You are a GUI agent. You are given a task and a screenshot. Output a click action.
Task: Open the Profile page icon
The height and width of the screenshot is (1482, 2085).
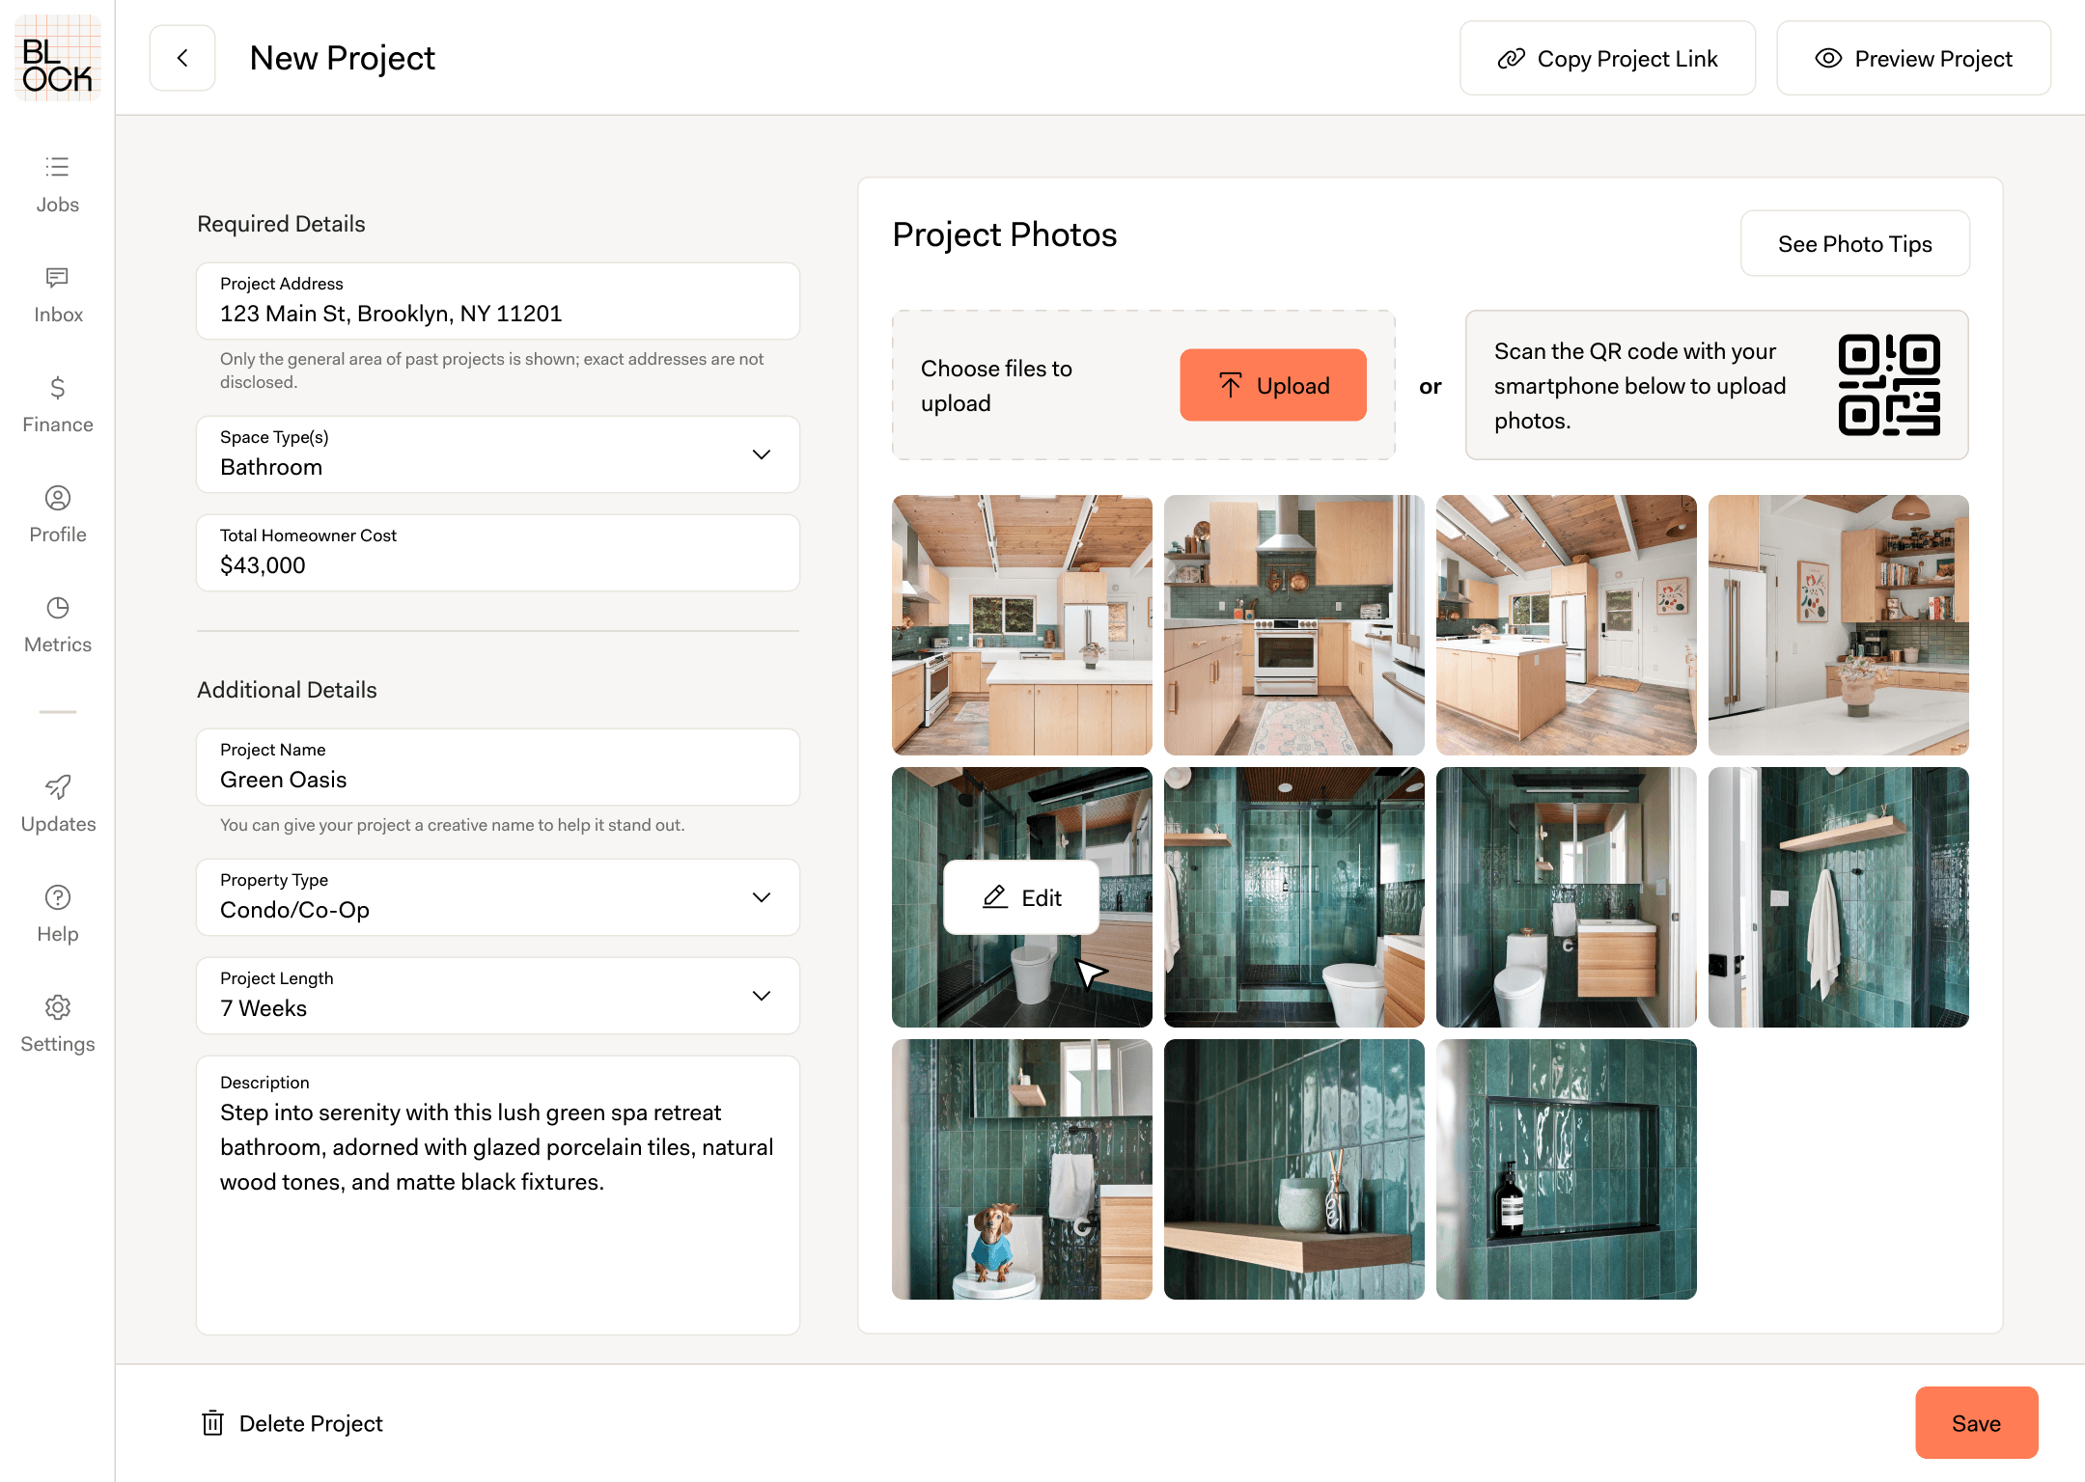coord(57,498)
